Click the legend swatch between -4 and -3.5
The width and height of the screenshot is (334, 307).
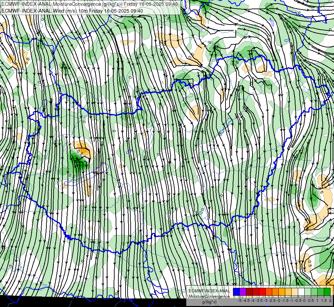pos(256,292)
